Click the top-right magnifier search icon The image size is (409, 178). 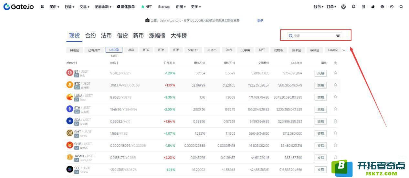point(401,6)
